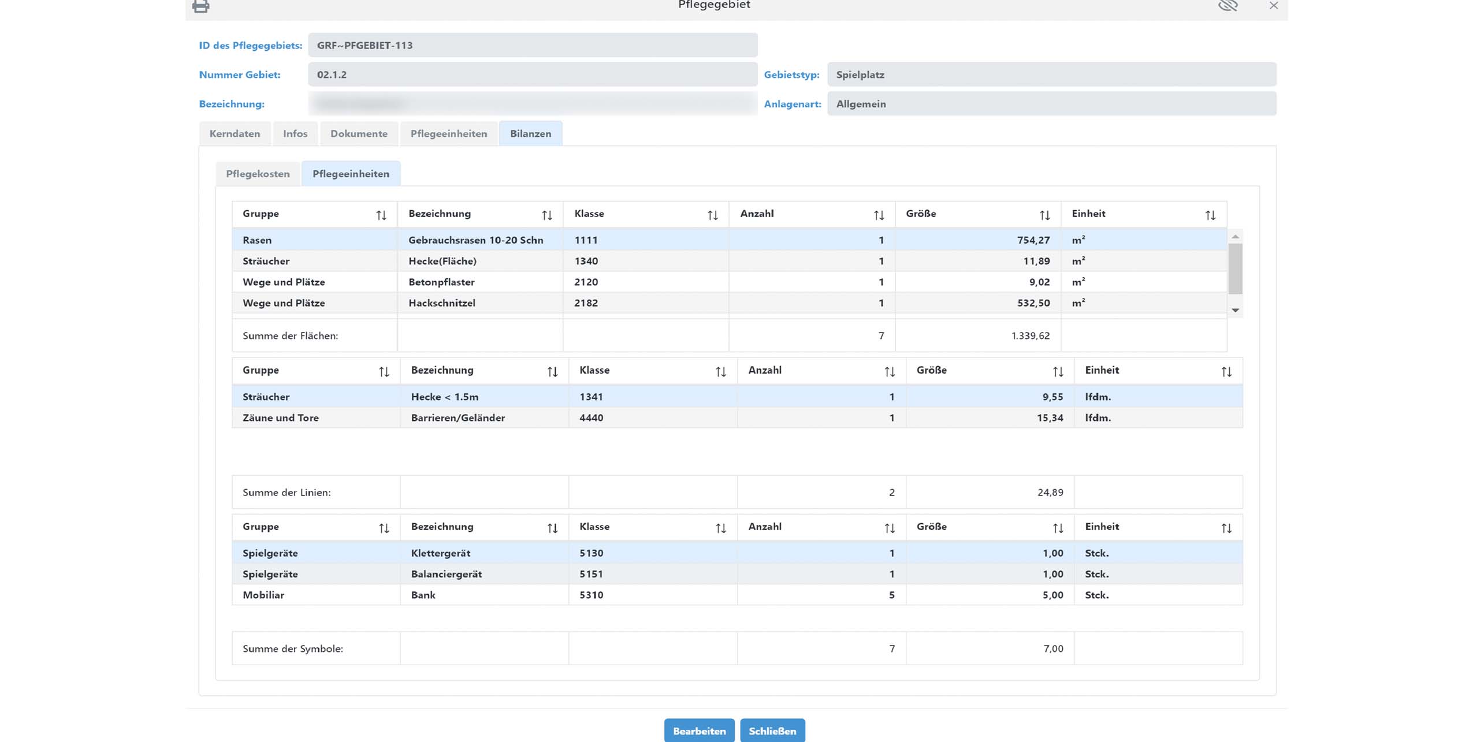Open the Dokumente tab
This screenshot has height=742, width=1473.
[x=359, y=133]
